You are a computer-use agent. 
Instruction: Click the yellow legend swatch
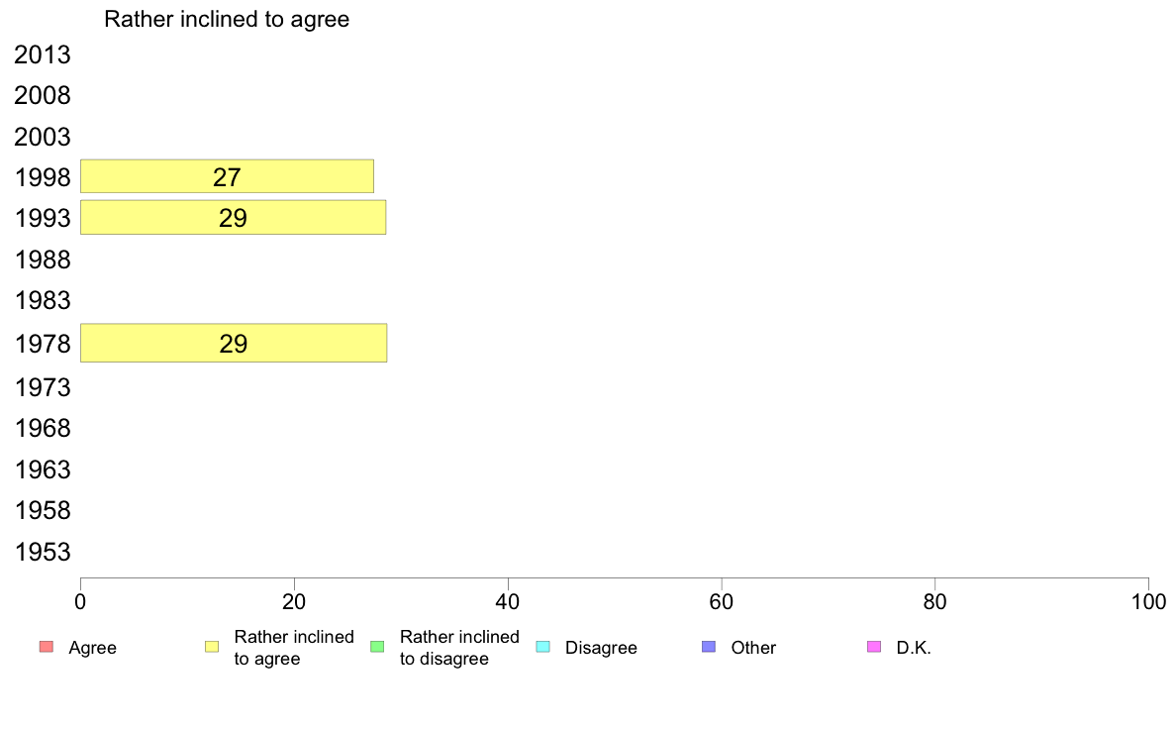pos(212,647)
